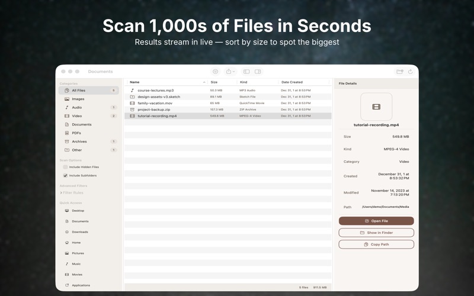Toggle the left sidebar panel icon
Viewport: 474px width, 296px height.
[x=246, y=72]
